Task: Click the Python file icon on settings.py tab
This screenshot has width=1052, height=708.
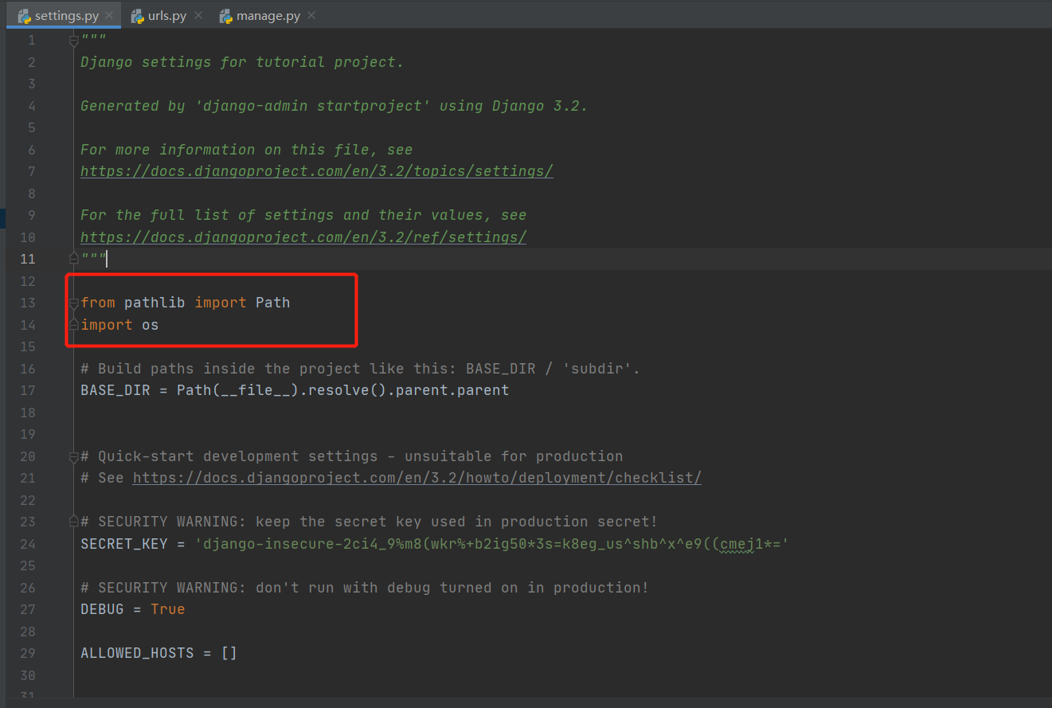Action: click(x=25, y=15)
